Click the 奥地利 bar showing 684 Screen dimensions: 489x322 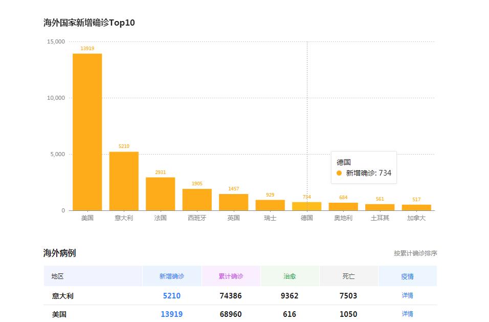click(x=343, y=206)
